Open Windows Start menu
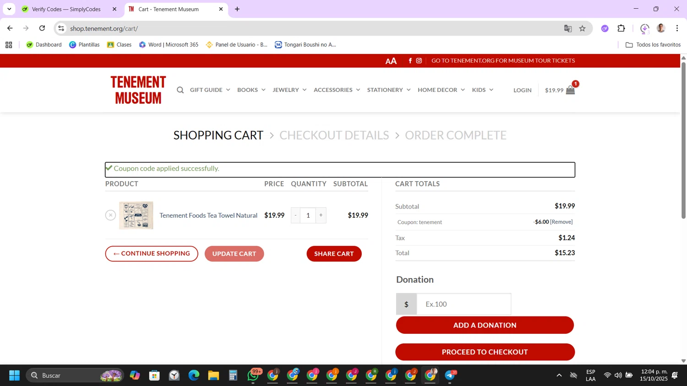 pyautogui.click(x=14, y=375)
